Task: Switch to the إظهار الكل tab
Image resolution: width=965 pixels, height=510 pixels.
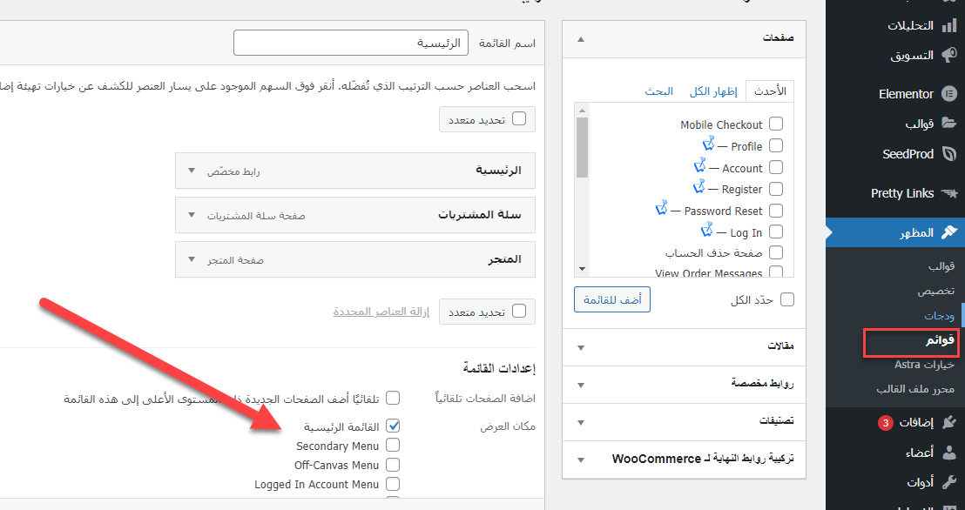Action: pos(712,91)
